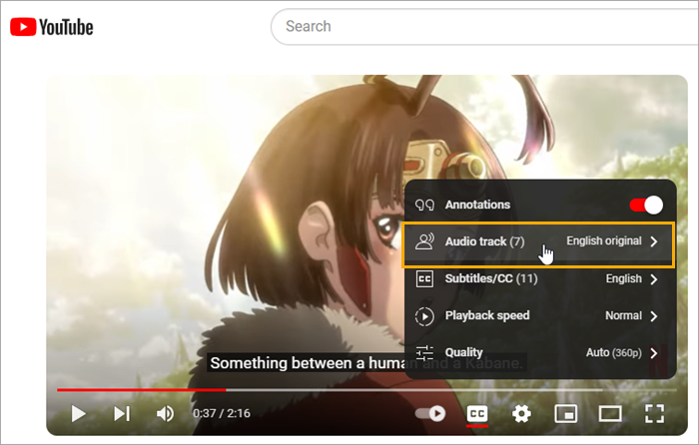Switch to theater mode
Image resolution: width=699 pixels, height=445 pixels.
(x=609, y=413)
